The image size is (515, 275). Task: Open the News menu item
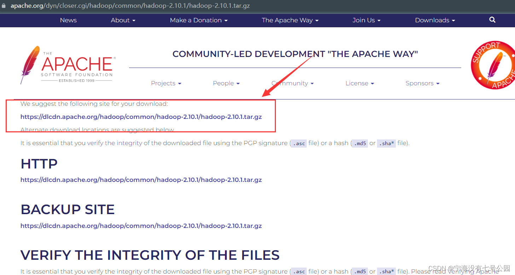(68, 20)
